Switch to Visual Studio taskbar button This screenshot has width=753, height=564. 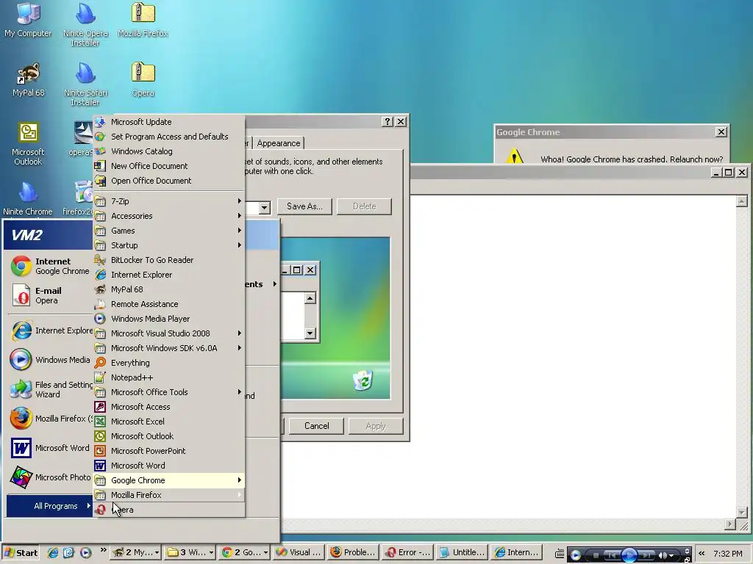coord(299,552)
